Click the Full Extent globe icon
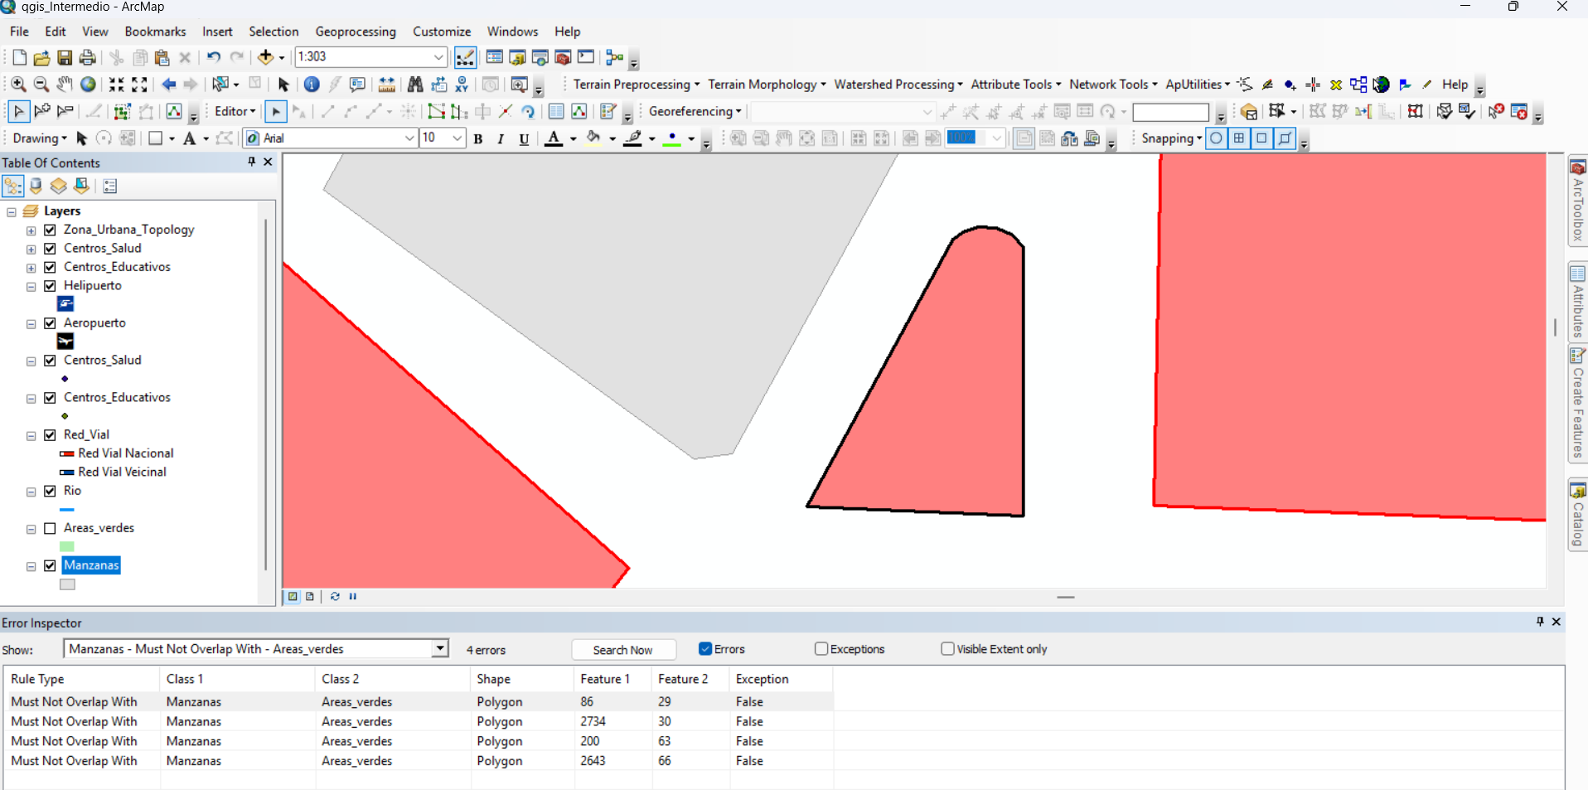The image size is (1588, 790). [88, 85]
